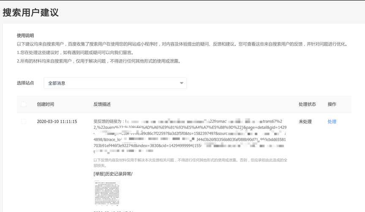The image size is (365, 212).
Task: Click the 反馈描述 column header
Action: click(102, 104)
